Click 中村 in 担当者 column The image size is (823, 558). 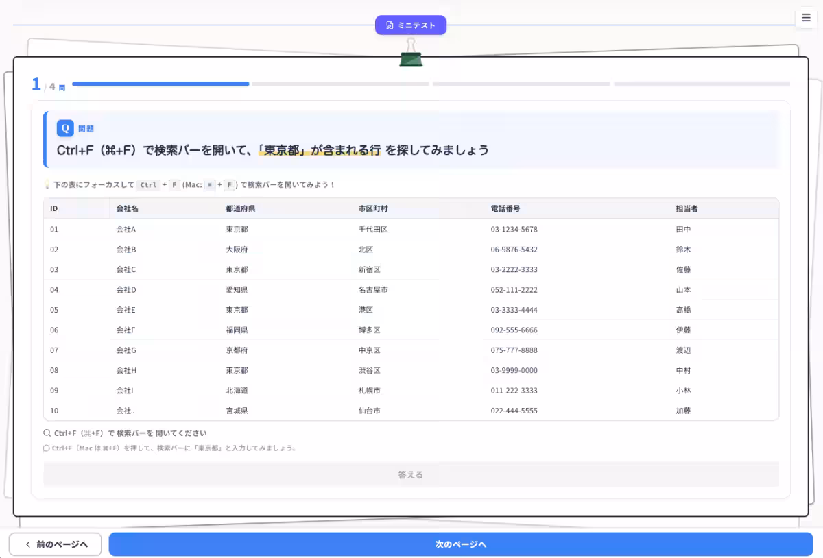pos(683,370)
